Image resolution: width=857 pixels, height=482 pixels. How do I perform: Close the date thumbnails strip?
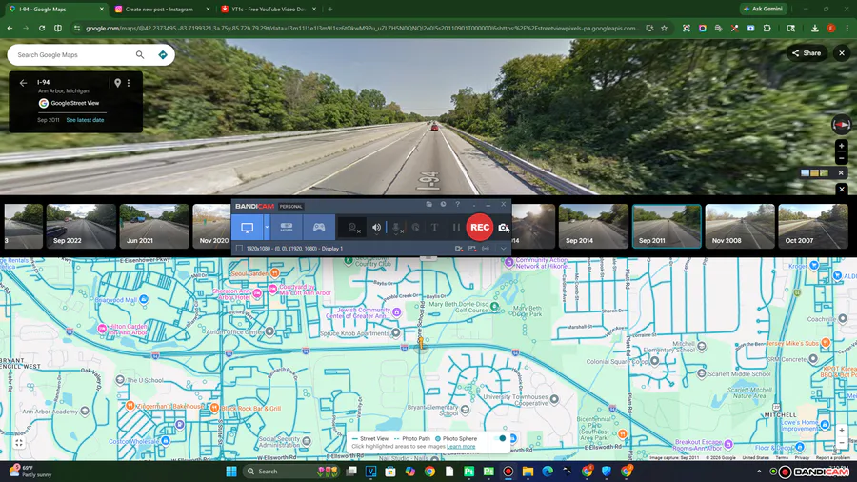[x=842, y=189]
